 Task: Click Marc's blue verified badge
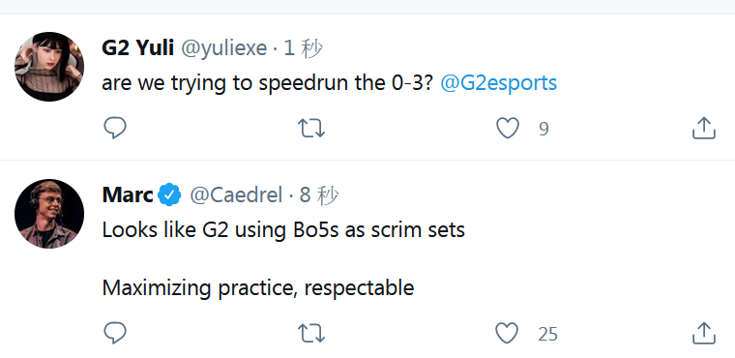[169, 194]
